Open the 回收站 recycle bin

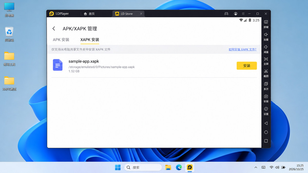pyautogui.click(x=9, y=35)
